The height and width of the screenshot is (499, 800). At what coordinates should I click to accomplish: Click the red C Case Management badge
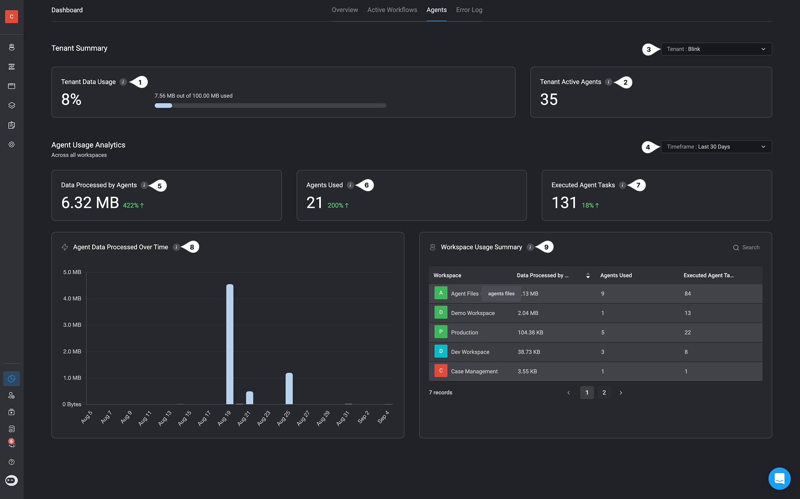tap(441, 371)
